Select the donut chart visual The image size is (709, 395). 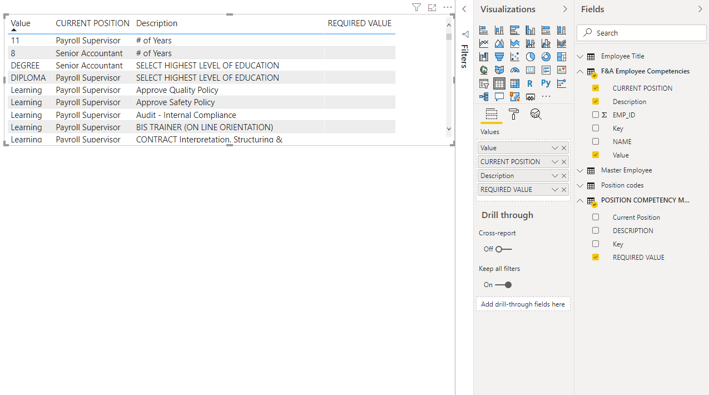tap(546, 57)
